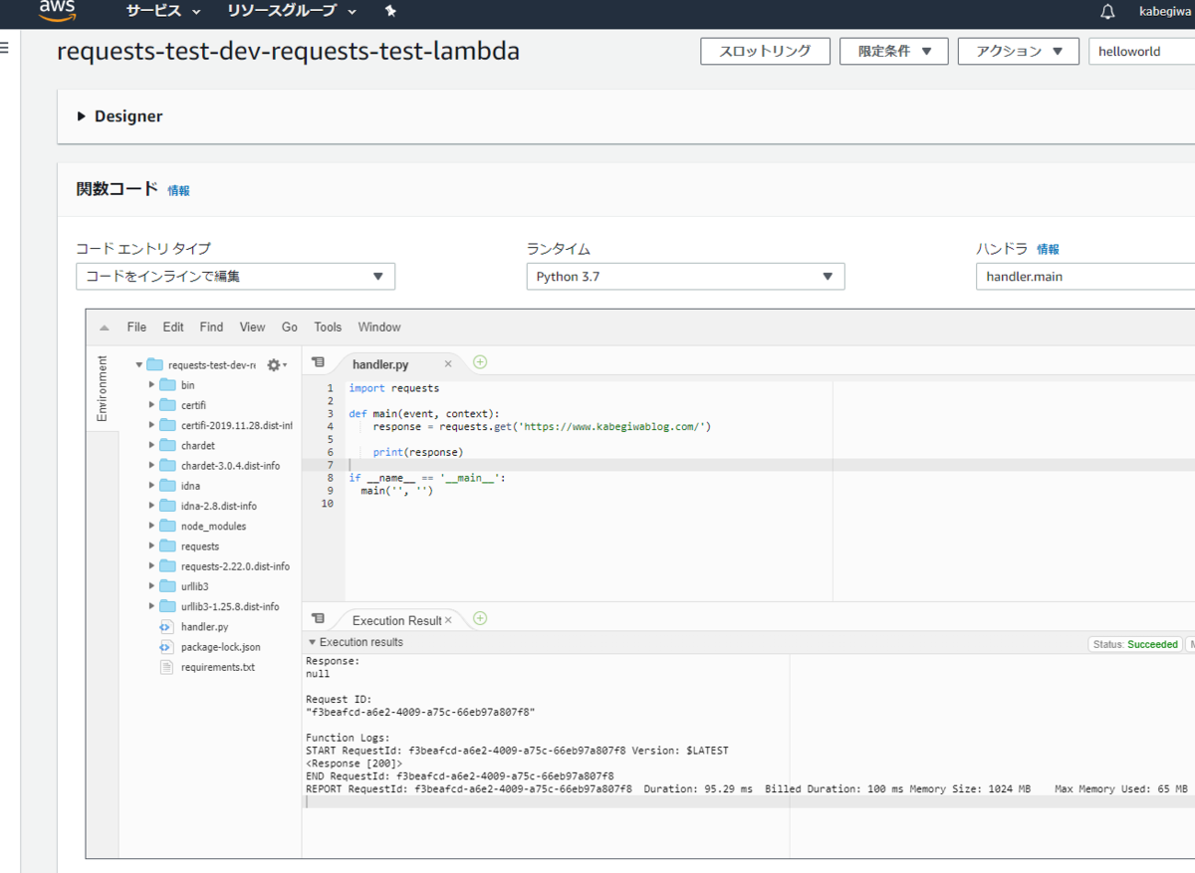
Task: Click the スロットリング button
Action: (x=765, y=52)
